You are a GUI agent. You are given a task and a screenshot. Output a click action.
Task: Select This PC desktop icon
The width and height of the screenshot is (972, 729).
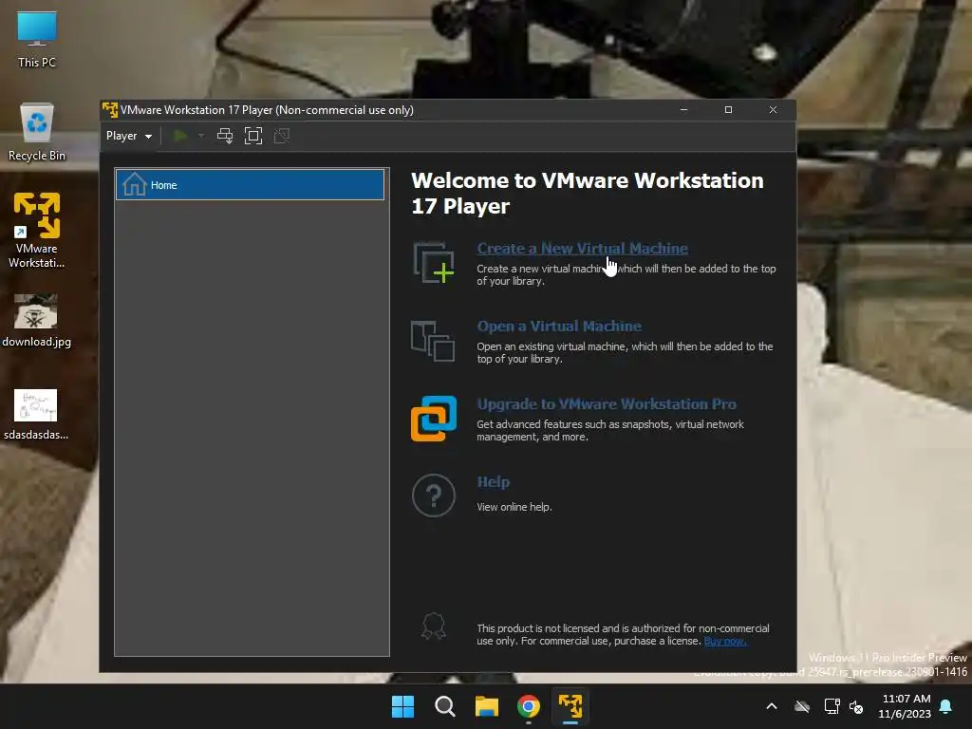click(x=37, y=40)
